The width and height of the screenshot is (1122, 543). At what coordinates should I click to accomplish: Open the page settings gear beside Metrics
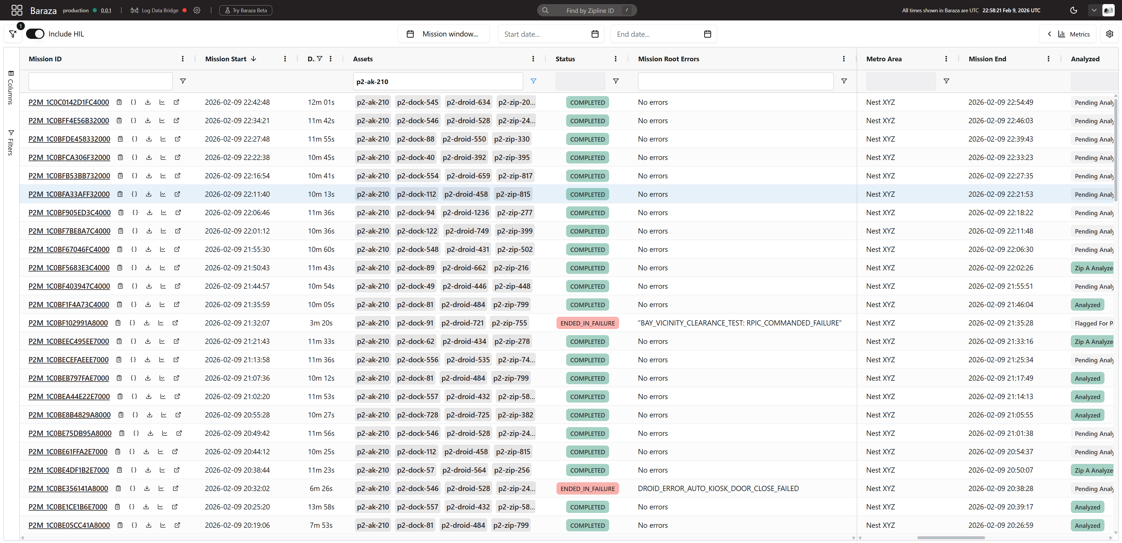point(1109,34)
